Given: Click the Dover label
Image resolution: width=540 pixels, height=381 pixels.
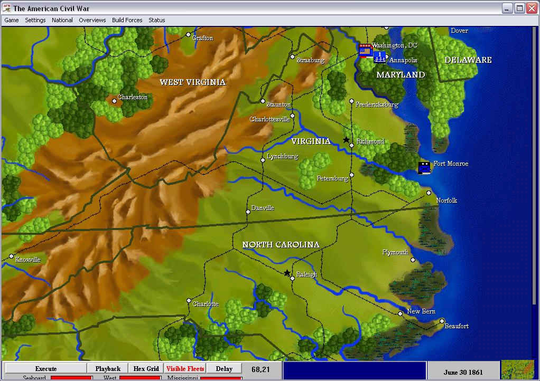Looking at the screenshot, I should [x=459, y=31].
